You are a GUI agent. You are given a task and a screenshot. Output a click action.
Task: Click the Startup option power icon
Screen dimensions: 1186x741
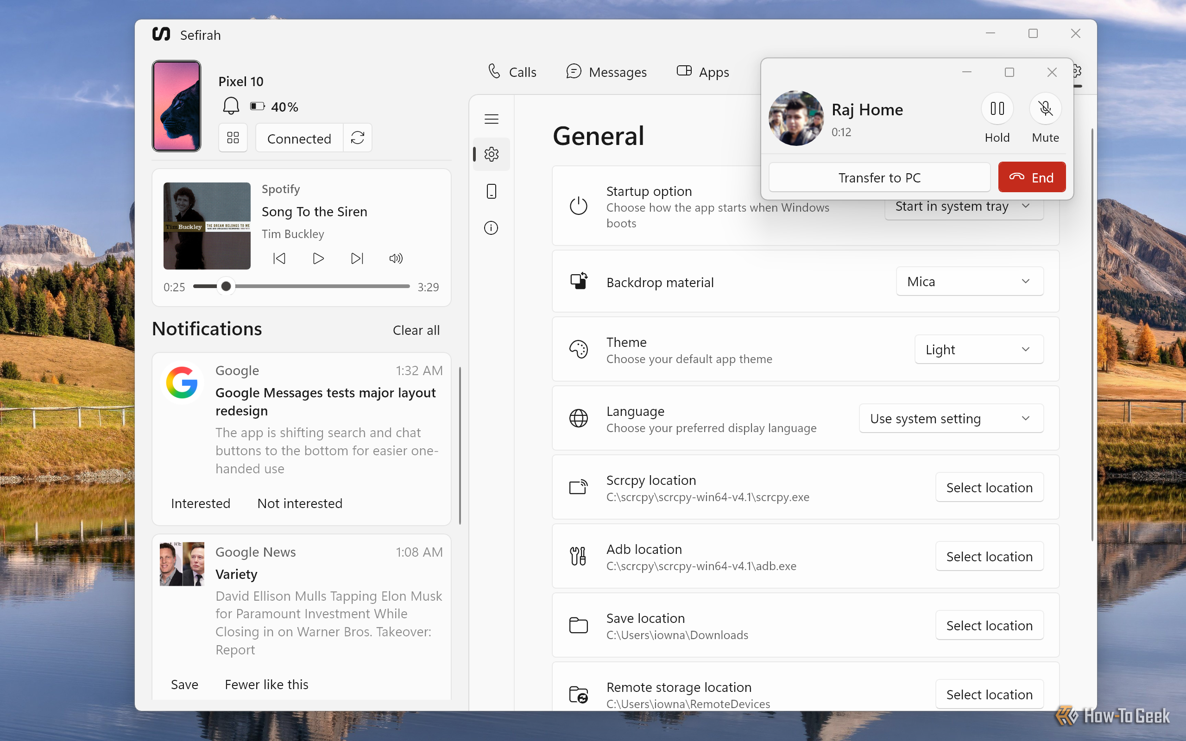point(578,206)
